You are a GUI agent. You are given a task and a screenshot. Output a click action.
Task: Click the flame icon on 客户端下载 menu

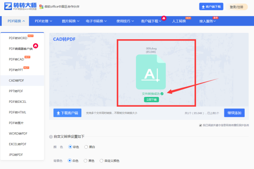[164, 18]
